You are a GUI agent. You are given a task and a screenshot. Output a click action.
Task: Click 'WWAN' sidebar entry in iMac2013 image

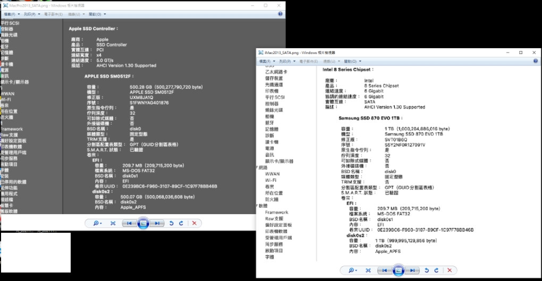point(273,174)
